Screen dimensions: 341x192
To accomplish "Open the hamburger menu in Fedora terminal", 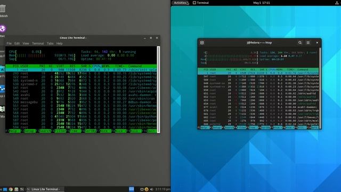I will [x=308, y=43].
